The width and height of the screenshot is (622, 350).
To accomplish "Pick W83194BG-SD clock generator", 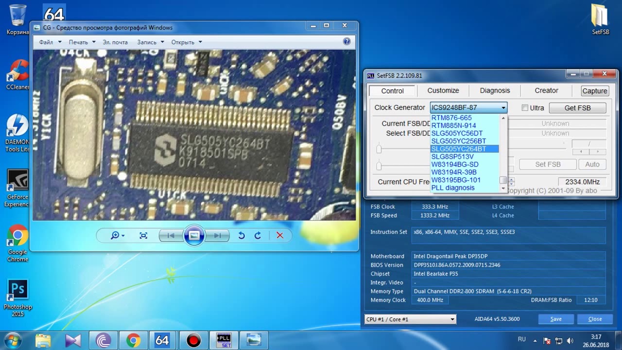I will tap(465, 164).
